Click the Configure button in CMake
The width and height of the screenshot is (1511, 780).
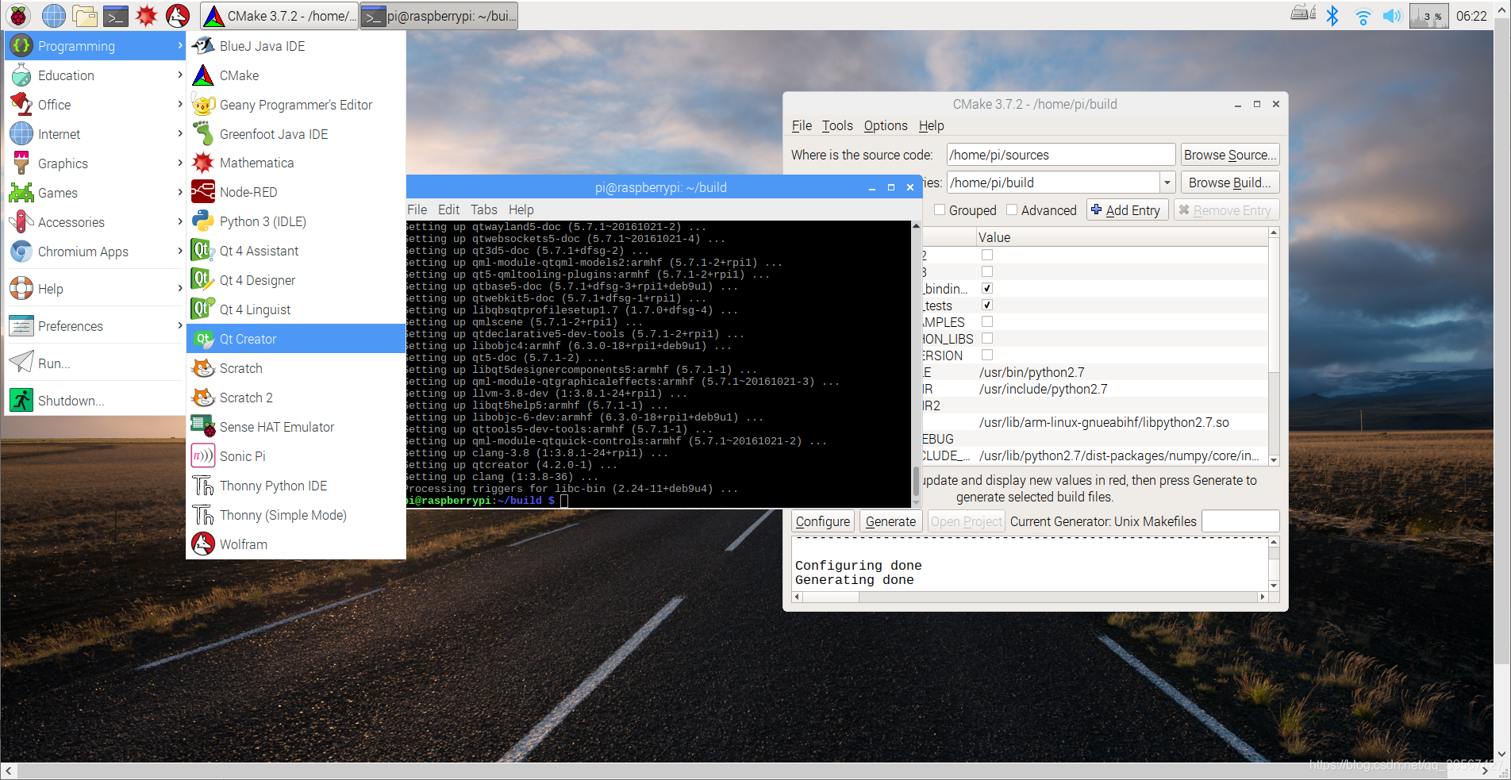pos(823,521)
